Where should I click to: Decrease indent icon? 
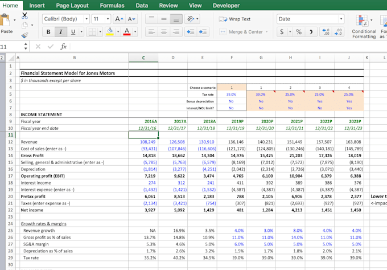(191, 32)
